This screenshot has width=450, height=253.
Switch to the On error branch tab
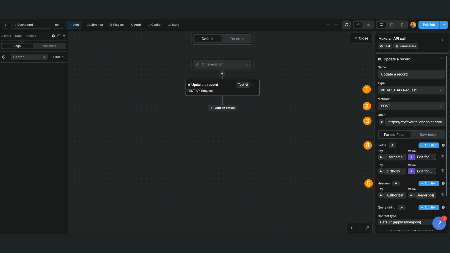[237, 39]
